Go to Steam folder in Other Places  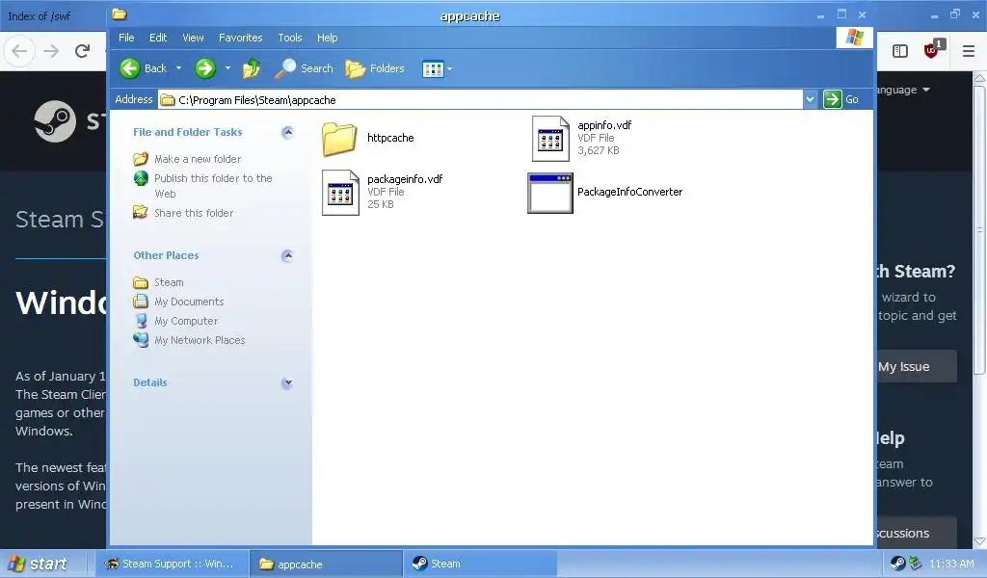tap(169, 283)
